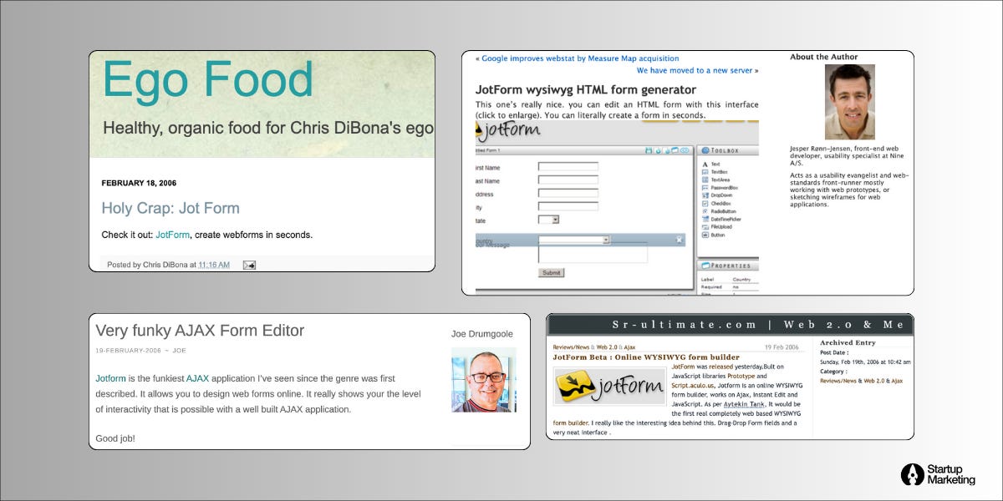
Task: Close the highlighted Country field row
Action: point(680,240)
